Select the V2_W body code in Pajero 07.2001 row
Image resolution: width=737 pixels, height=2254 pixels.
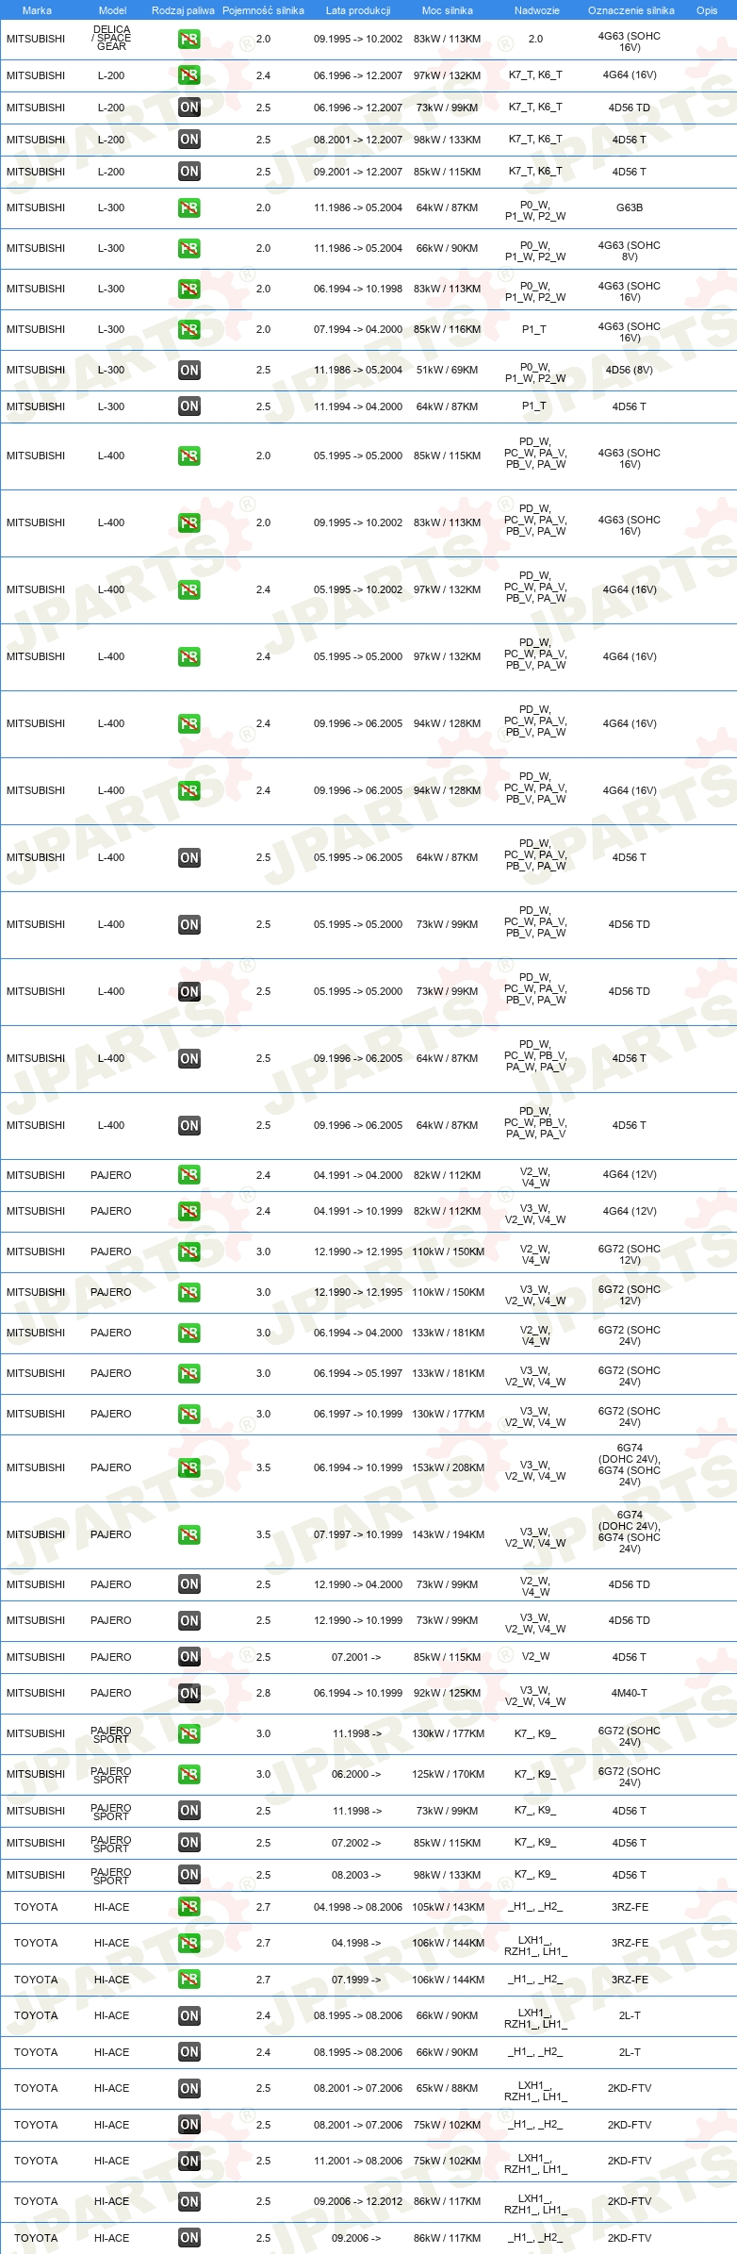click(x=535, y=1657)
